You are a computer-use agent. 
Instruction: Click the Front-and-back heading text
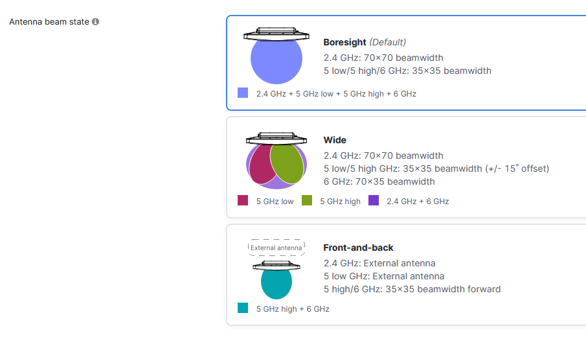tap(359, 248)
